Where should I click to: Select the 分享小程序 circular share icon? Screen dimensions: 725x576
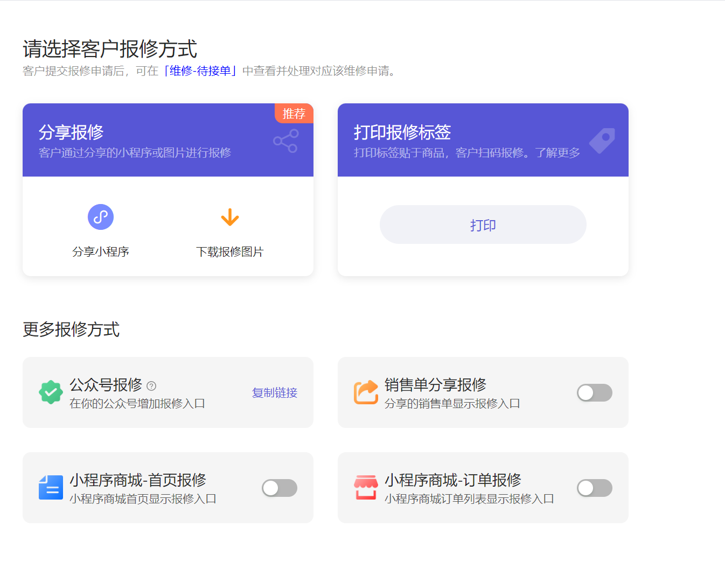click(x=101, y=217)
